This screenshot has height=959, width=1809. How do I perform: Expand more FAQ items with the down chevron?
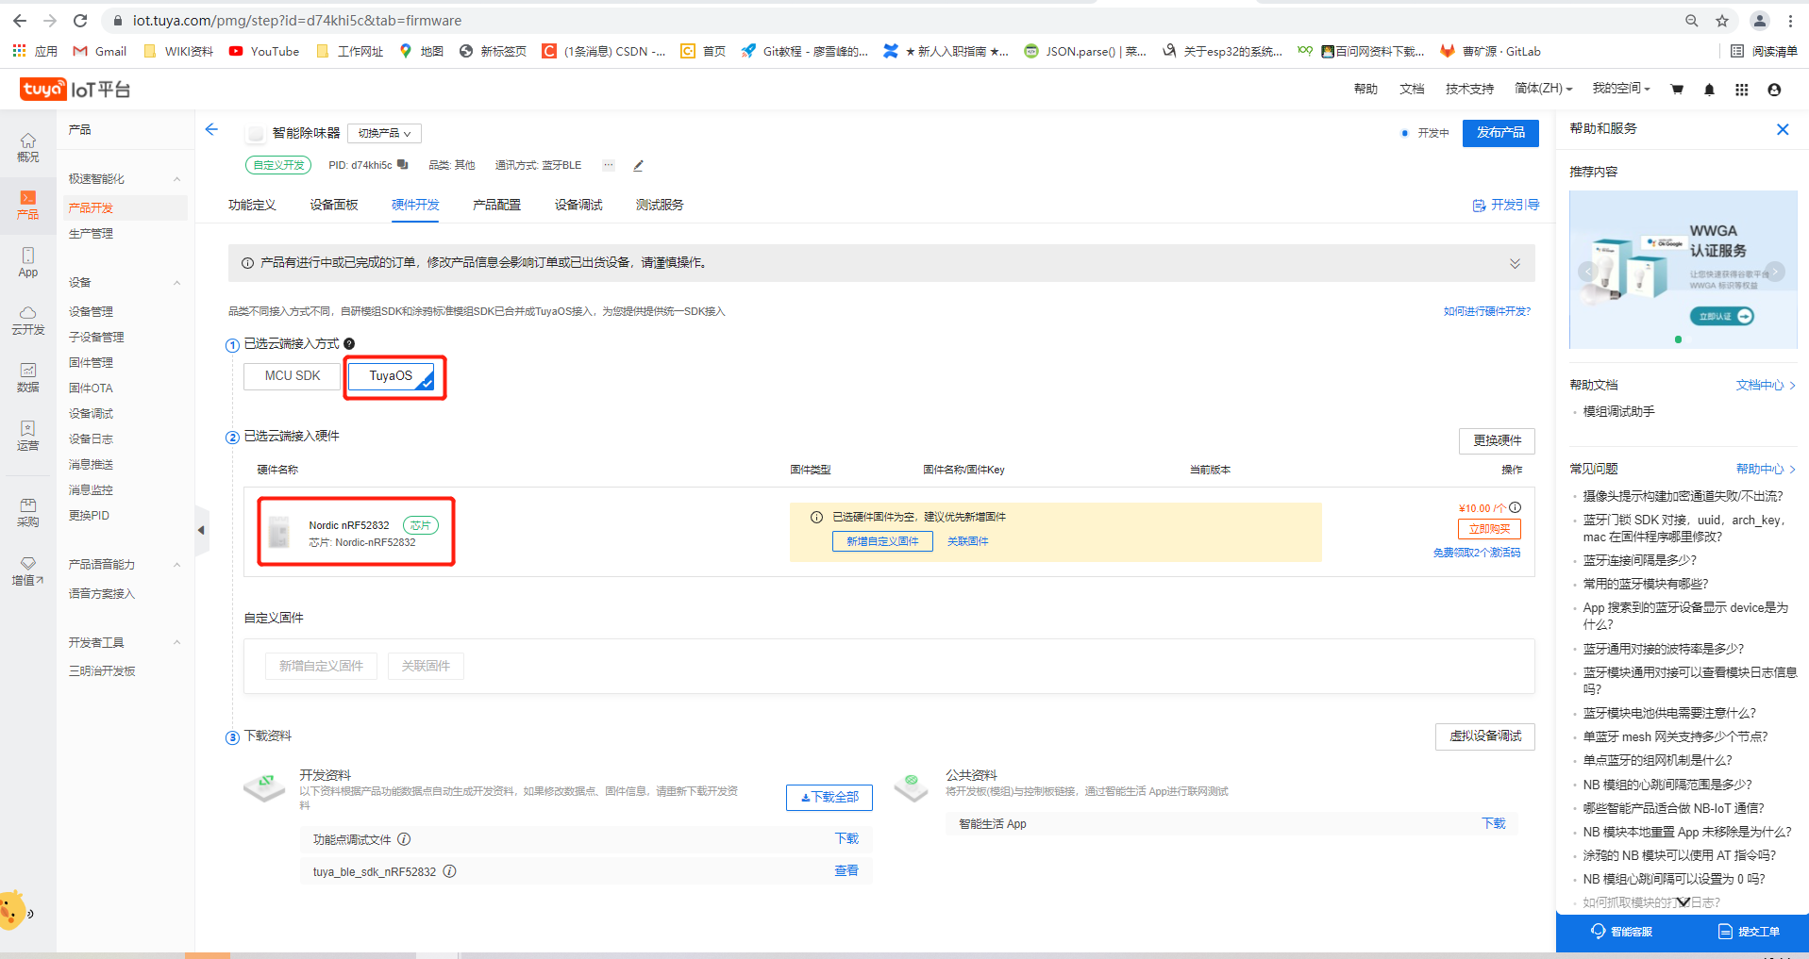1683,902
